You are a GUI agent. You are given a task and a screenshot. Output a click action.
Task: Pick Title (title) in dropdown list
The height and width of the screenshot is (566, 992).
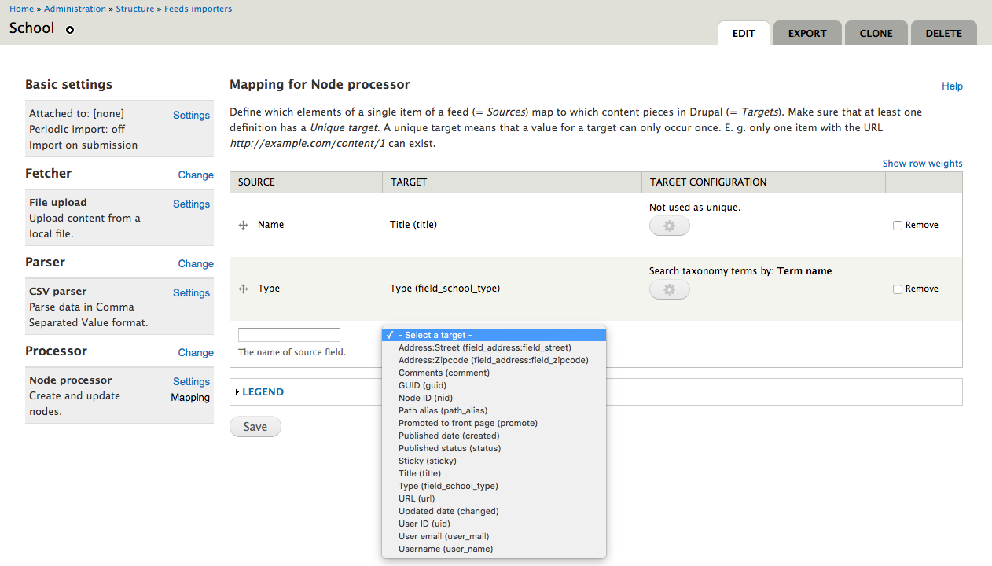click(x=494, y=473)
